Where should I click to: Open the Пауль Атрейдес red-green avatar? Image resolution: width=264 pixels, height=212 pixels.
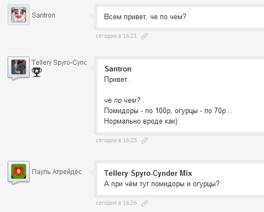(x=19, y=171)
